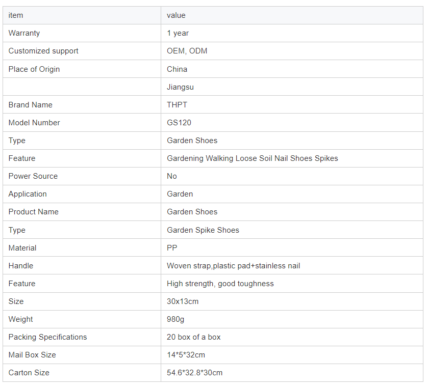Select the Power Source label
The width and height of the screenshot is (428, 388).
click(33, 176)
